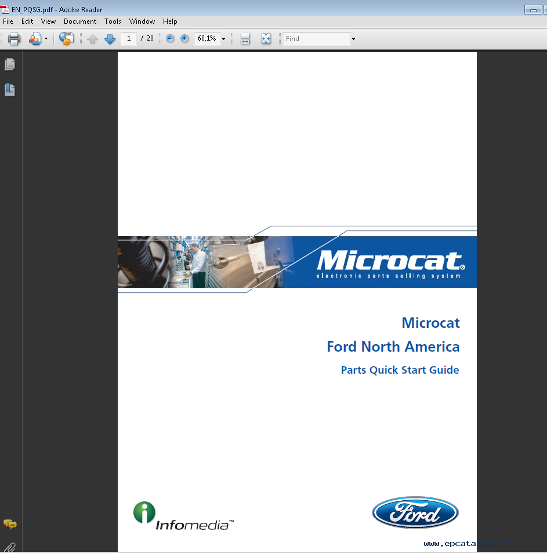The height and width of the screenshot is (553, 547).
Task: Go to previous page arrow
Action: click(92, 39)
